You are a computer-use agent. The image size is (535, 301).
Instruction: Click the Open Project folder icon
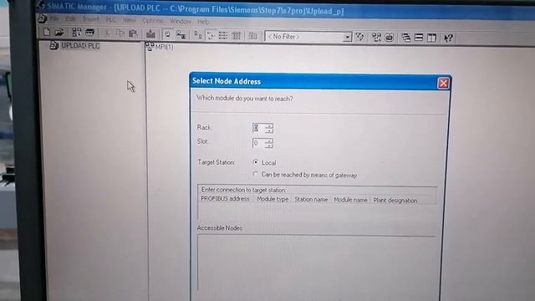point(59,33)
